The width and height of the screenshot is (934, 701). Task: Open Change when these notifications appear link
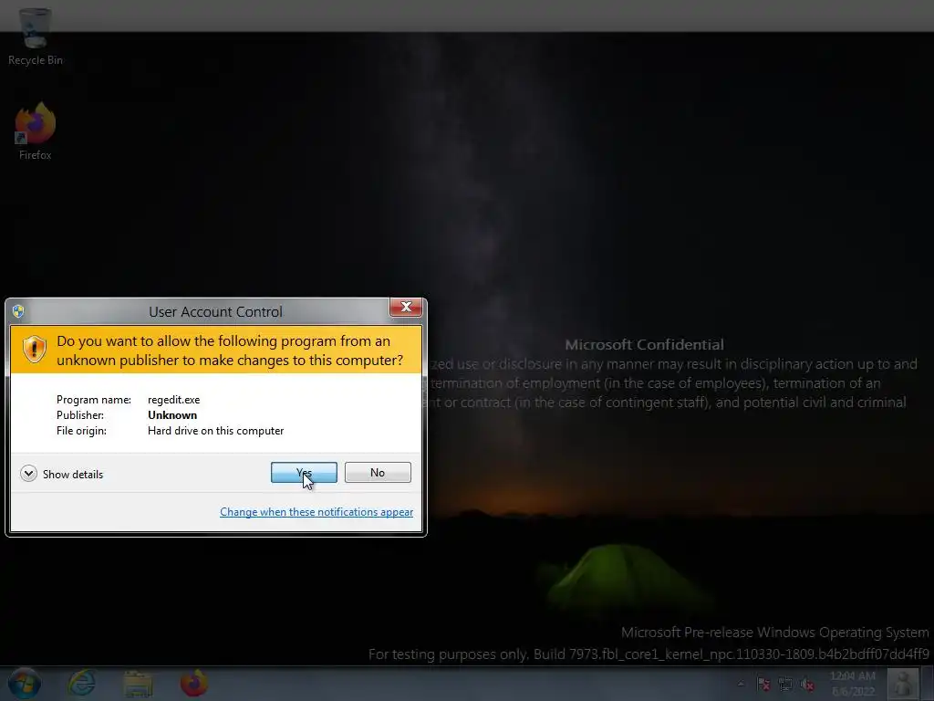pos(317,512)
